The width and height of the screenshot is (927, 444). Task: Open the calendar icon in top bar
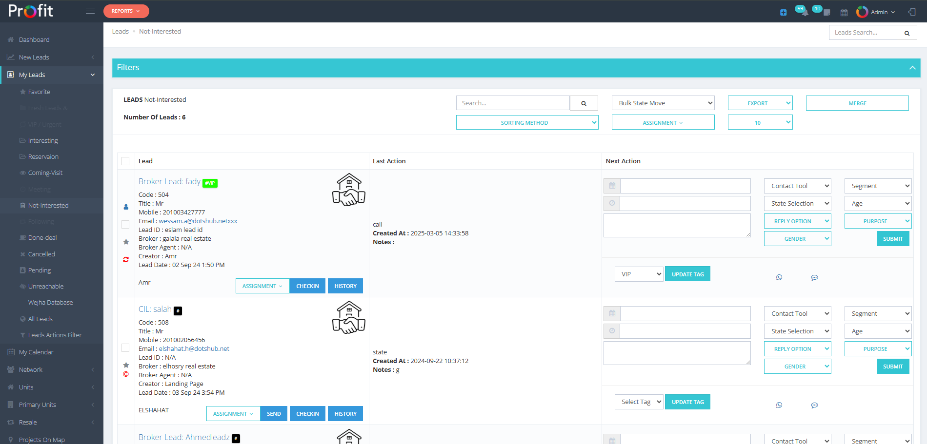844,12
